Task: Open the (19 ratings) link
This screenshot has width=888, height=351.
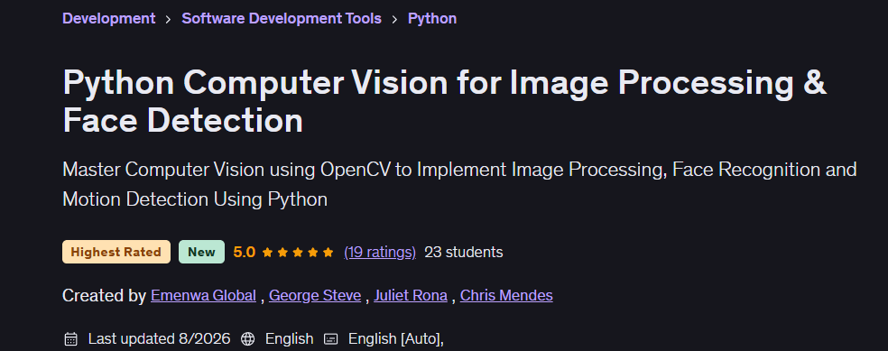Action: click(380, 252)
